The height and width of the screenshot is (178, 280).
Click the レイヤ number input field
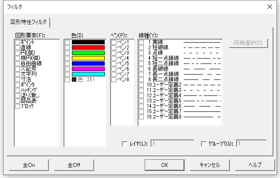click(172, 143)
